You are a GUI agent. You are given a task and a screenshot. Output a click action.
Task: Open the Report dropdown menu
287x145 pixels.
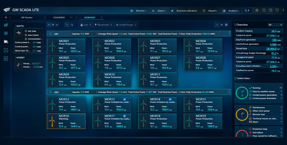tap(212, 11)
